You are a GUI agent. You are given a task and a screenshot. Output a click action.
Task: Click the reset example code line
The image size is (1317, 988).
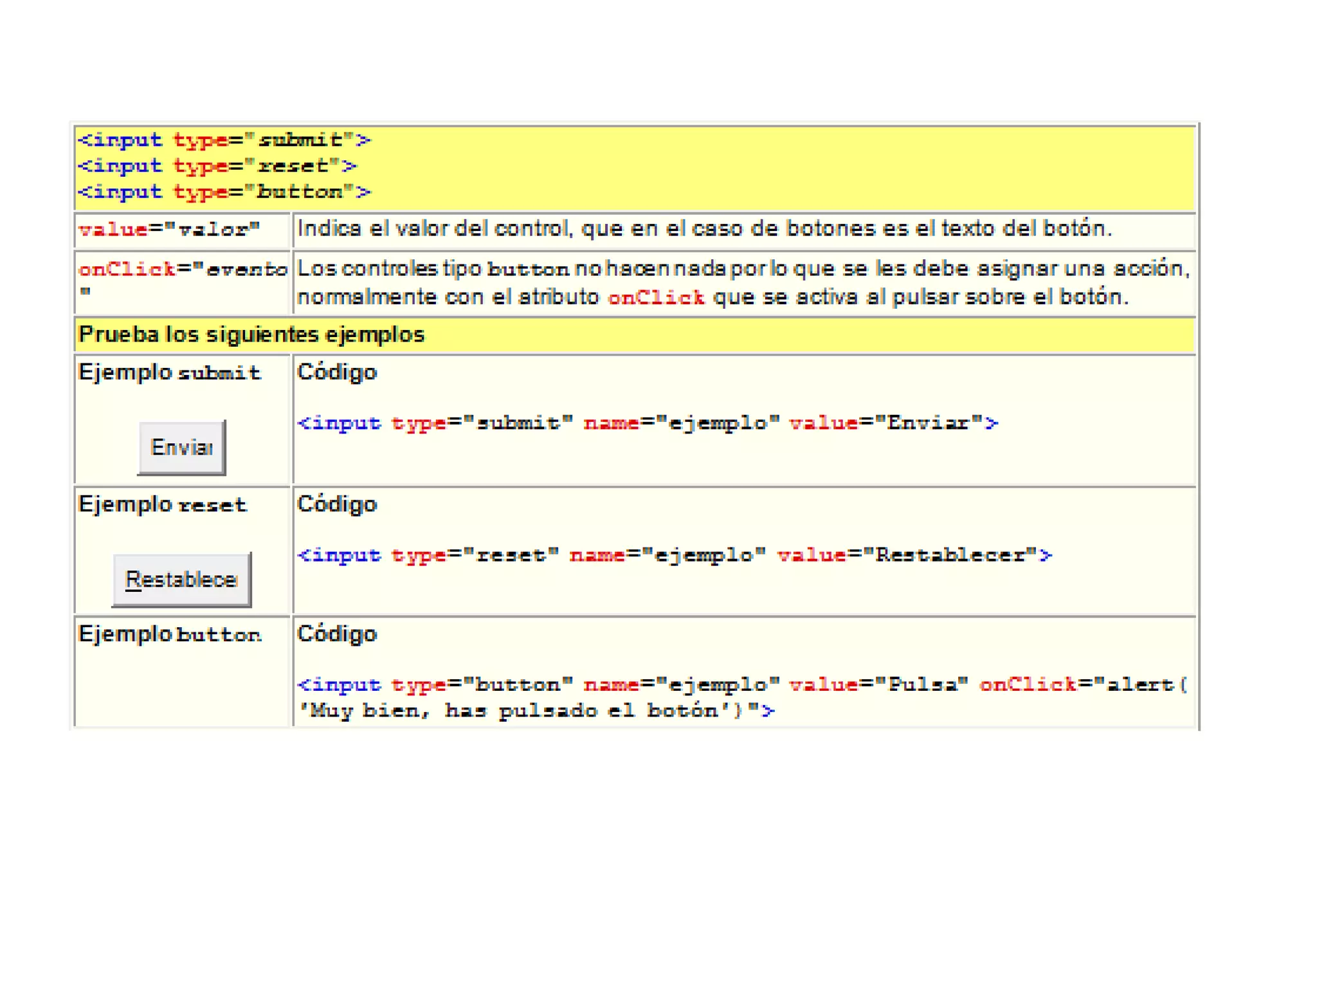674,555
